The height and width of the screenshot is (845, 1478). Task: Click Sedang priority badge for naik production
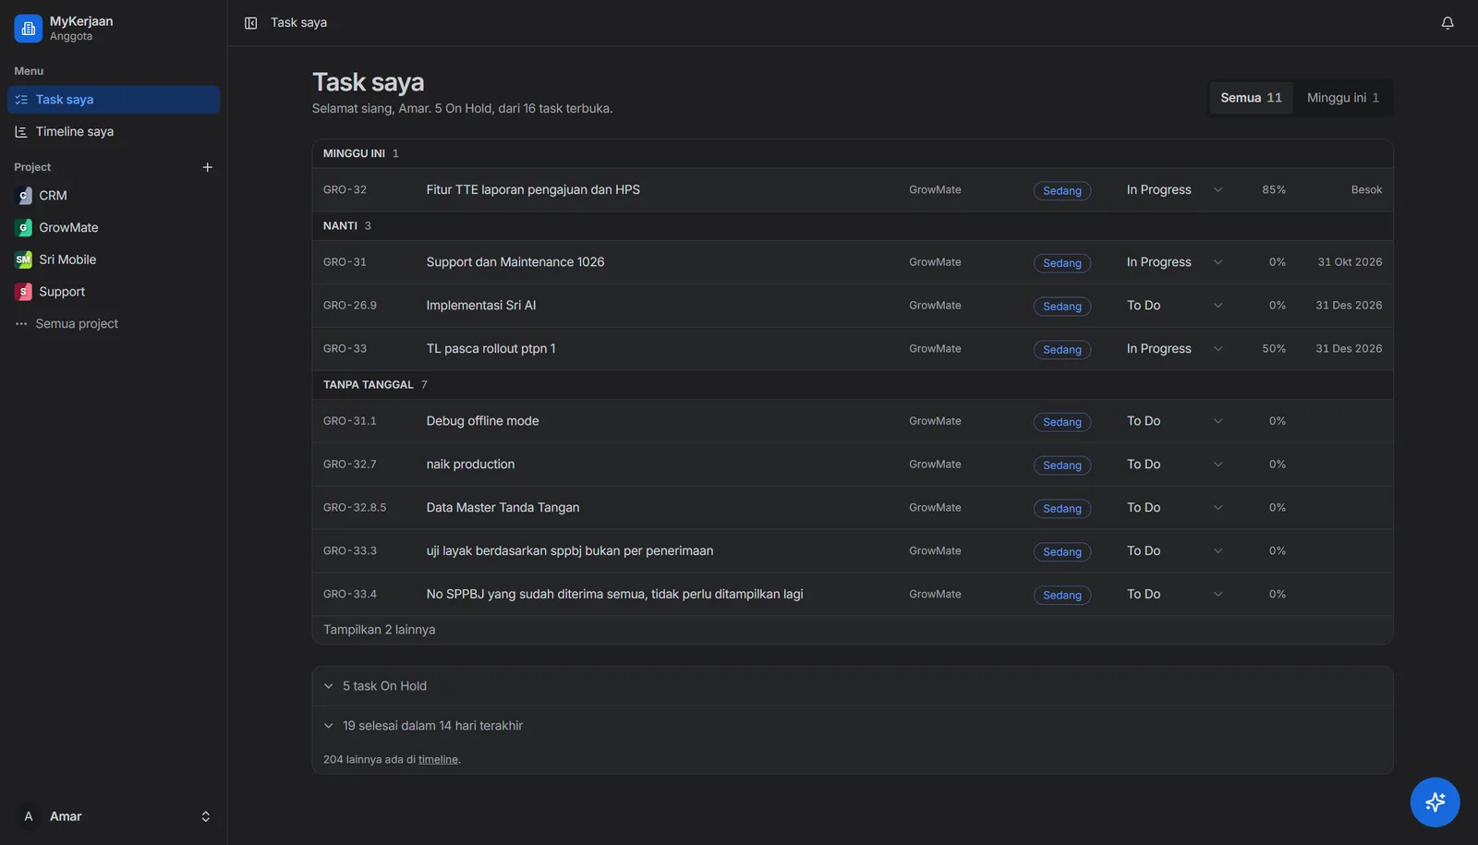[1061, 465]
